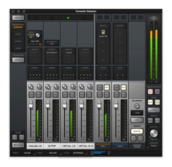The width and height of the screenshot is (172, 167).
Task: Click the AUX 1 header grille icon
Action: point(103,17)
